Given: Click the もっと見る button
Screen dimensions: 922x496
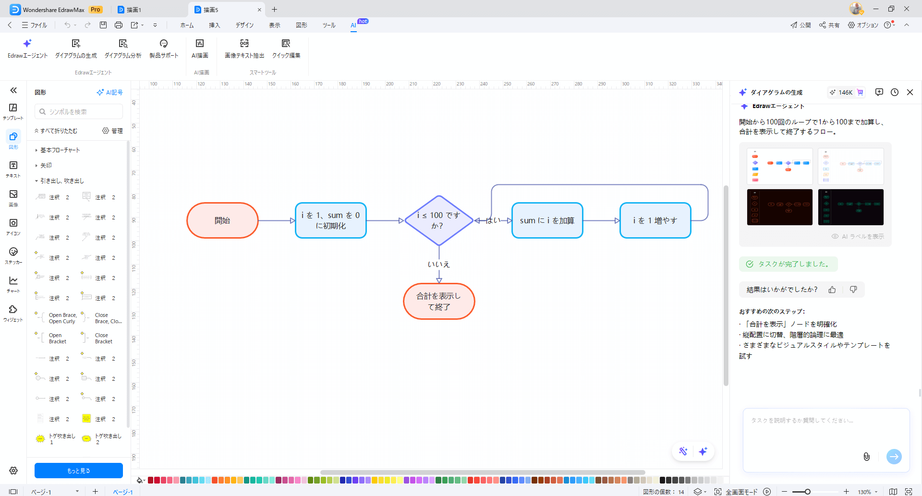Looking at the screenshot, I should coord(78,471).
